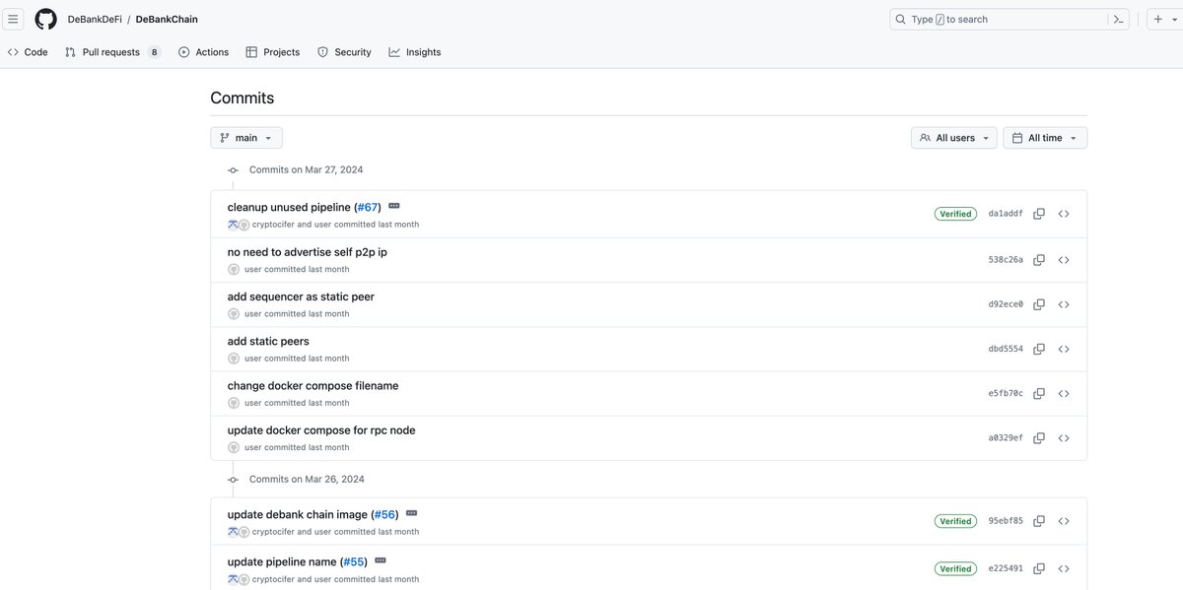This screenshot has height=590, width=1183.
Task: Click user avatar on 'add static peers' commit
Action: pyautogui.click(x=234, y=359)
